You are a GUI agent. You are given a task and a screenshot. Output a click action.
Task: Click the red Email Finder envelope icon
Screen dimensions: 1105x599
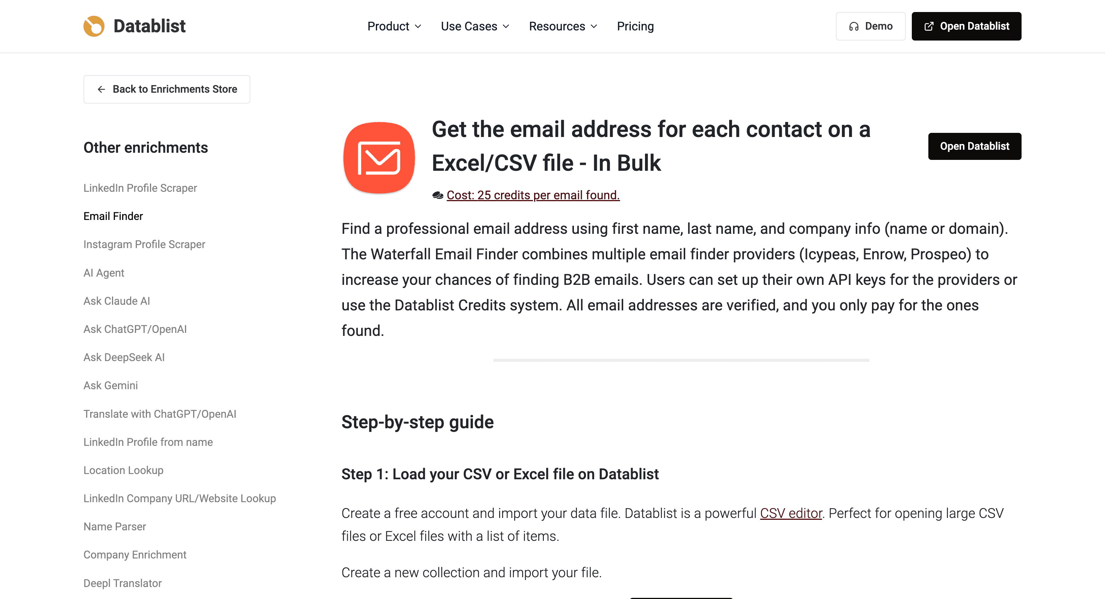pos(379,157)
